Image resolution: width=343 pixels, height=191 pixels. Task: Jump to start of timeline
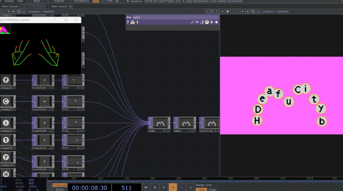coord(146,187)
